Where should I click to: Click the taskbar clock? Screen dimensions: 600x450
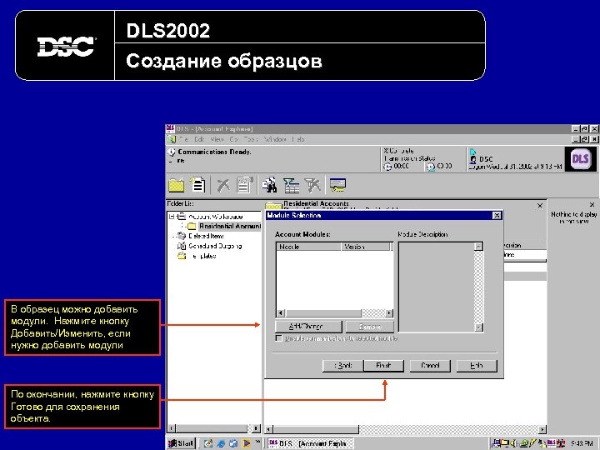point(582,443)
